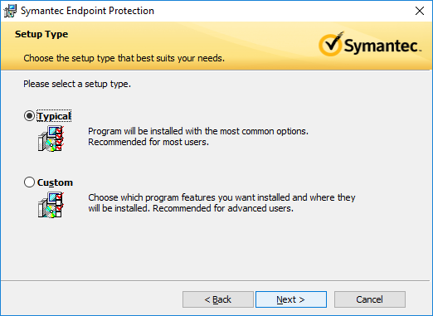
Task: Go to previous step with < Back
Action: pos(218,299)
